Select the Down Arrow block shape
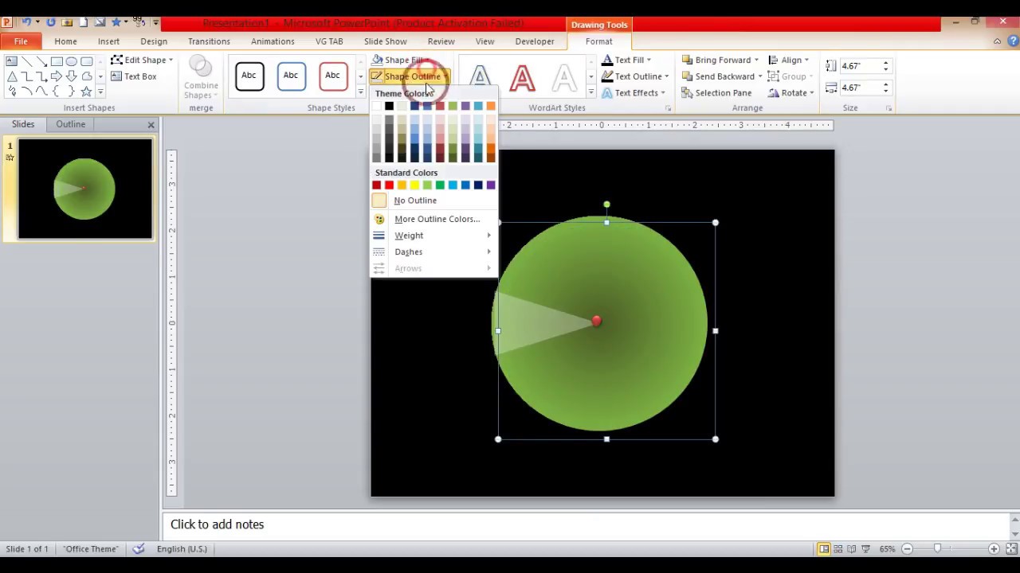Image resolution: width=1020 pixels, height=573 pixels. tap(71, 76)
